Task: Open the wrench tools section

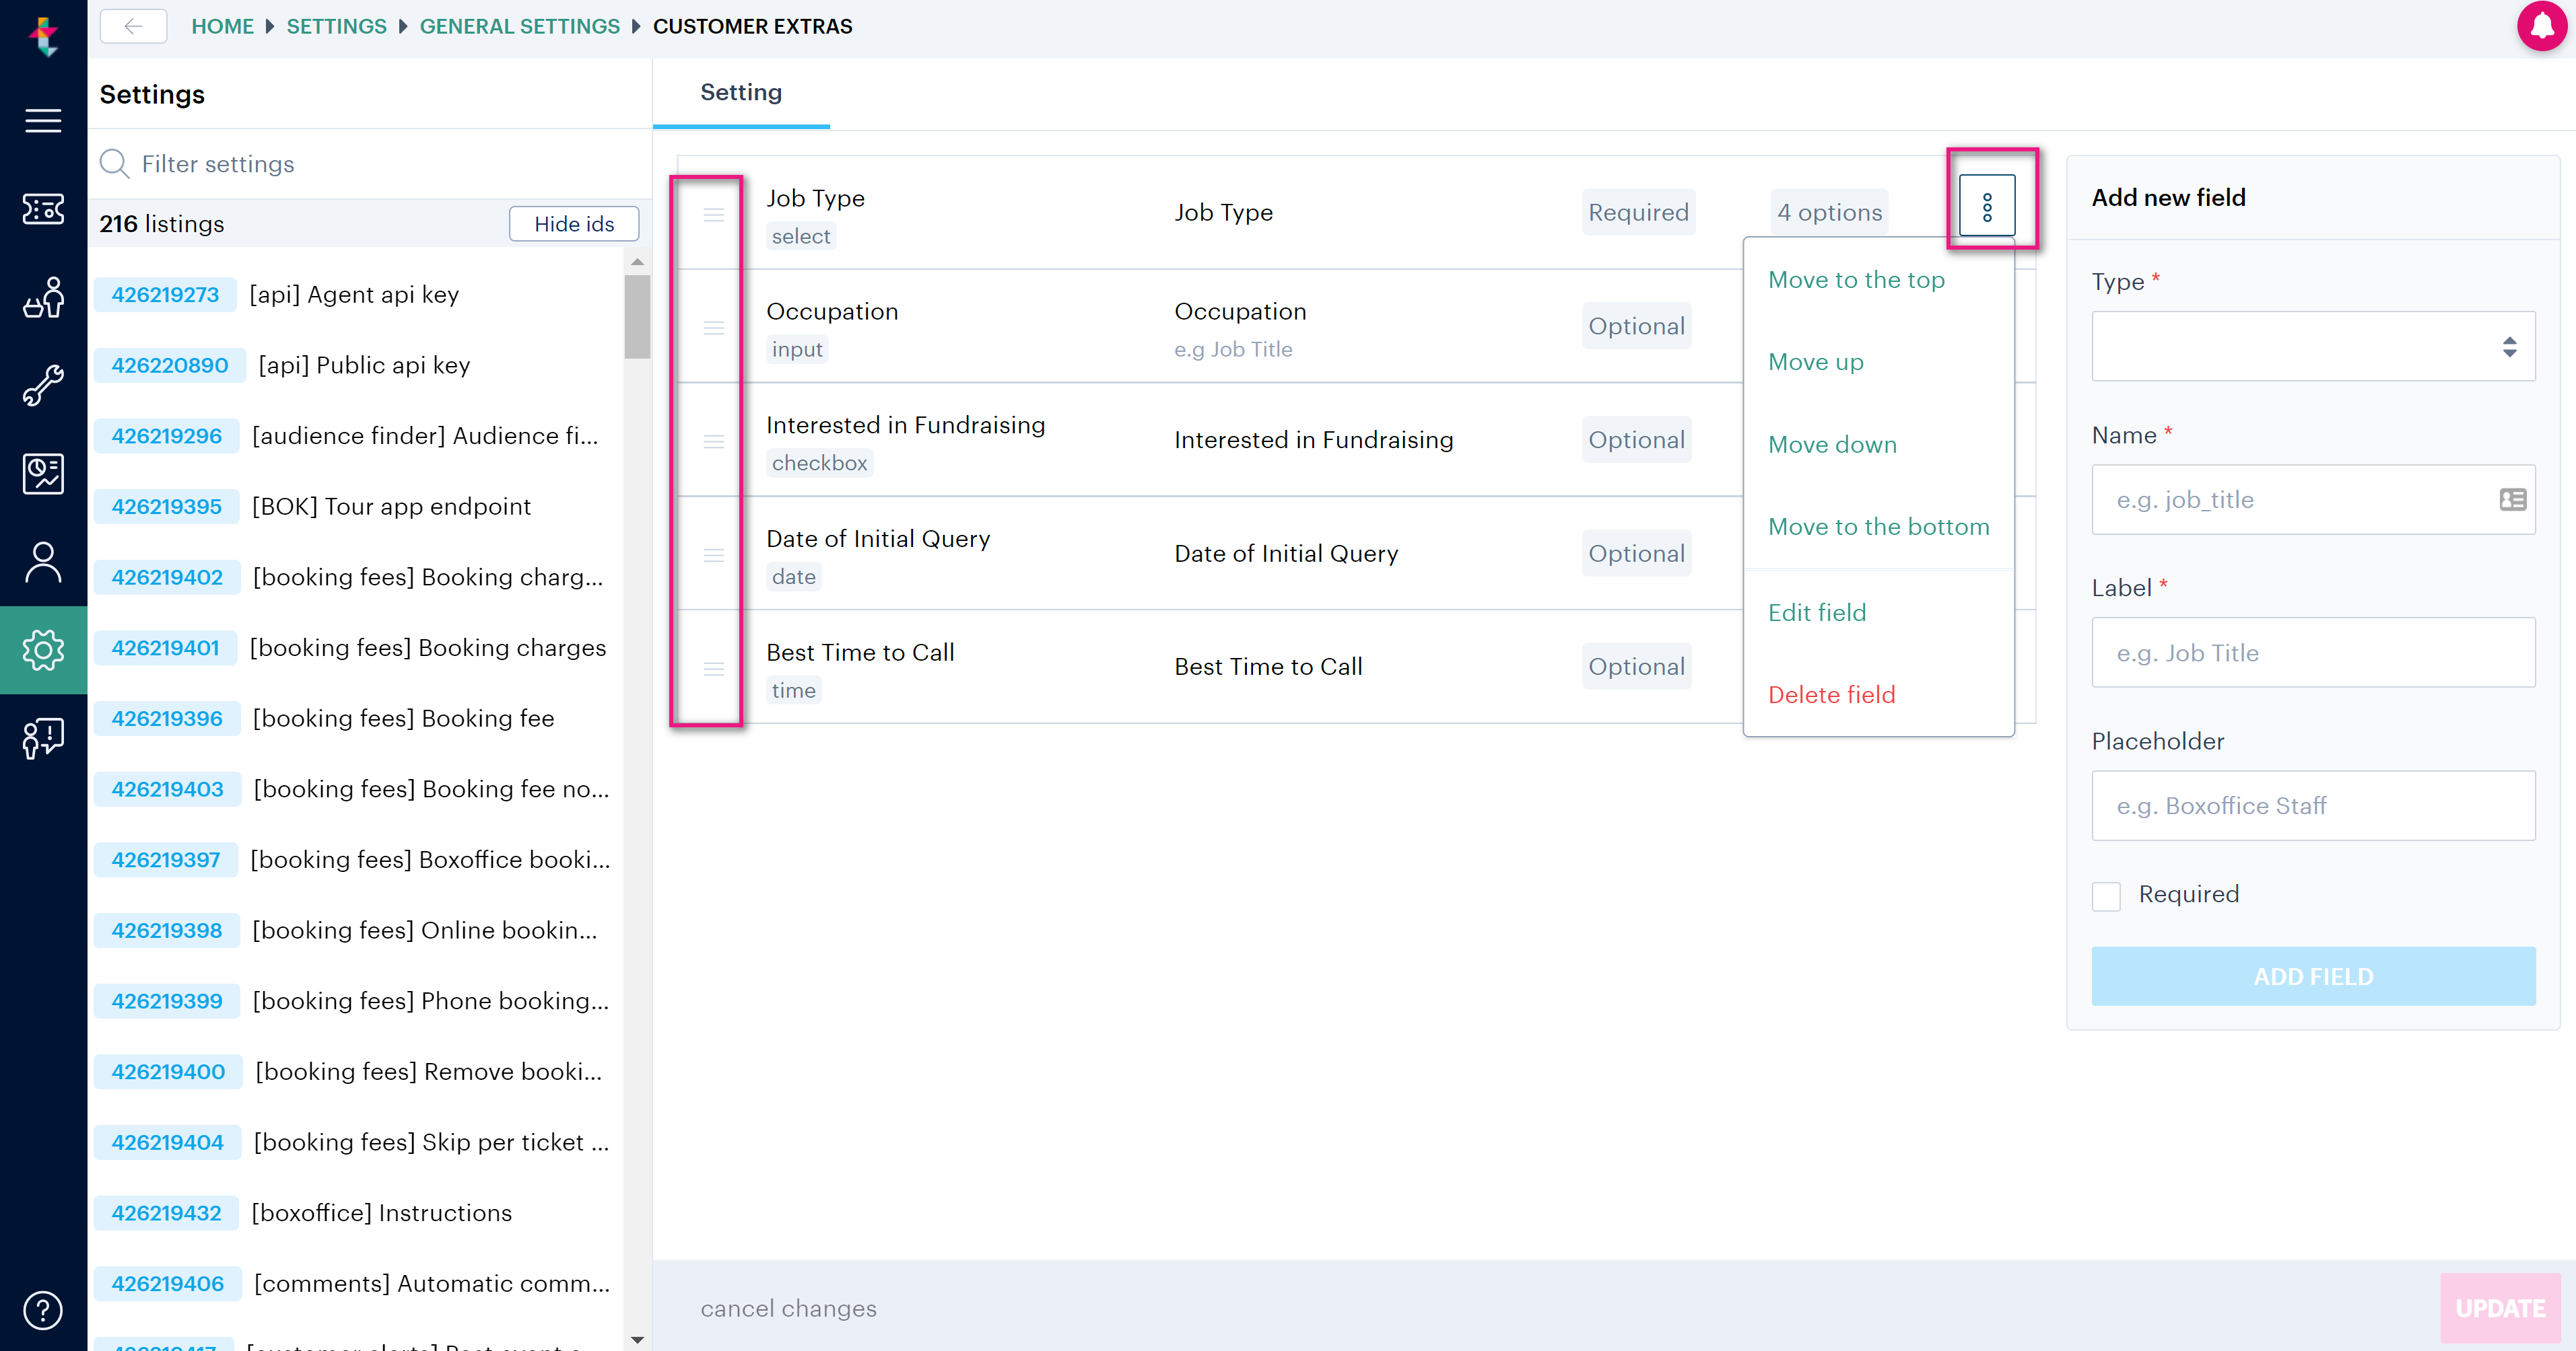Action: click(x=43, y=386)
